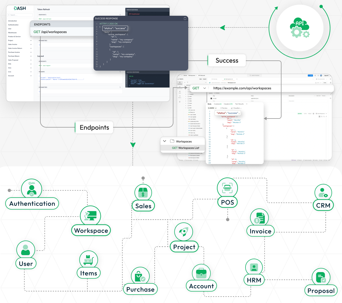Click the Purchase shopping bag icon
This screenshot has width=342, height=303.
[140, 276]
